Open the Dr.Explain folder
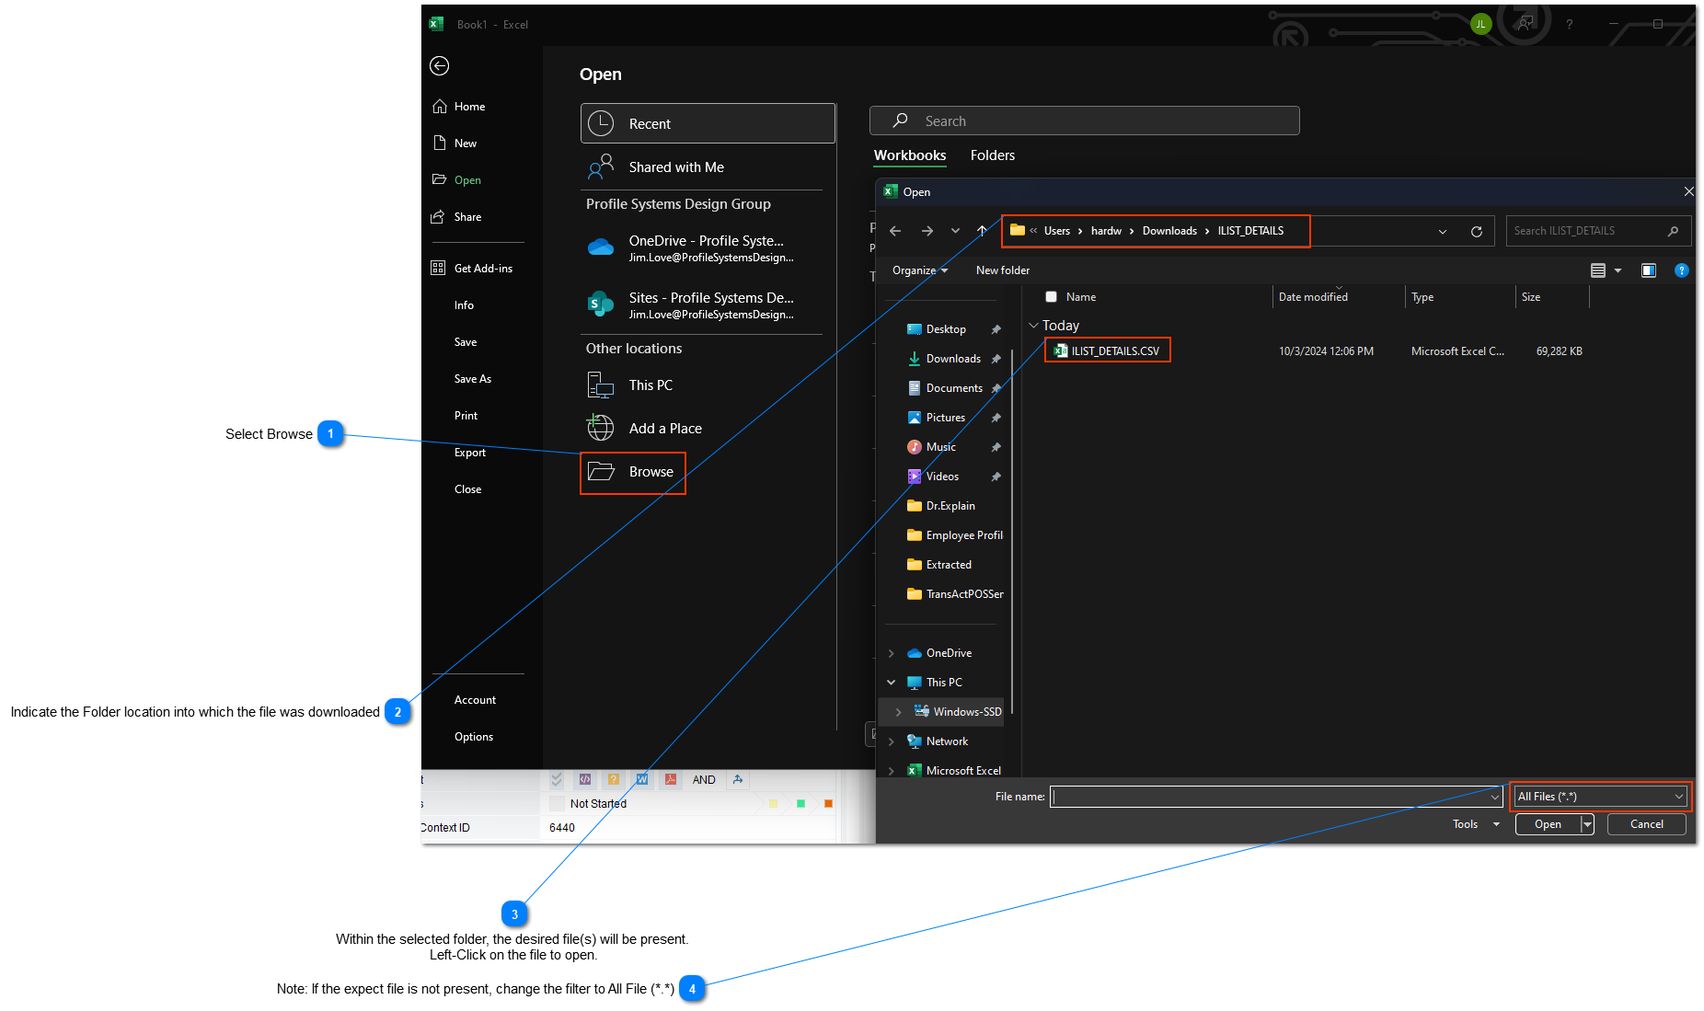This screenshot has width=1704, height=1011. [x=950, y=506]
